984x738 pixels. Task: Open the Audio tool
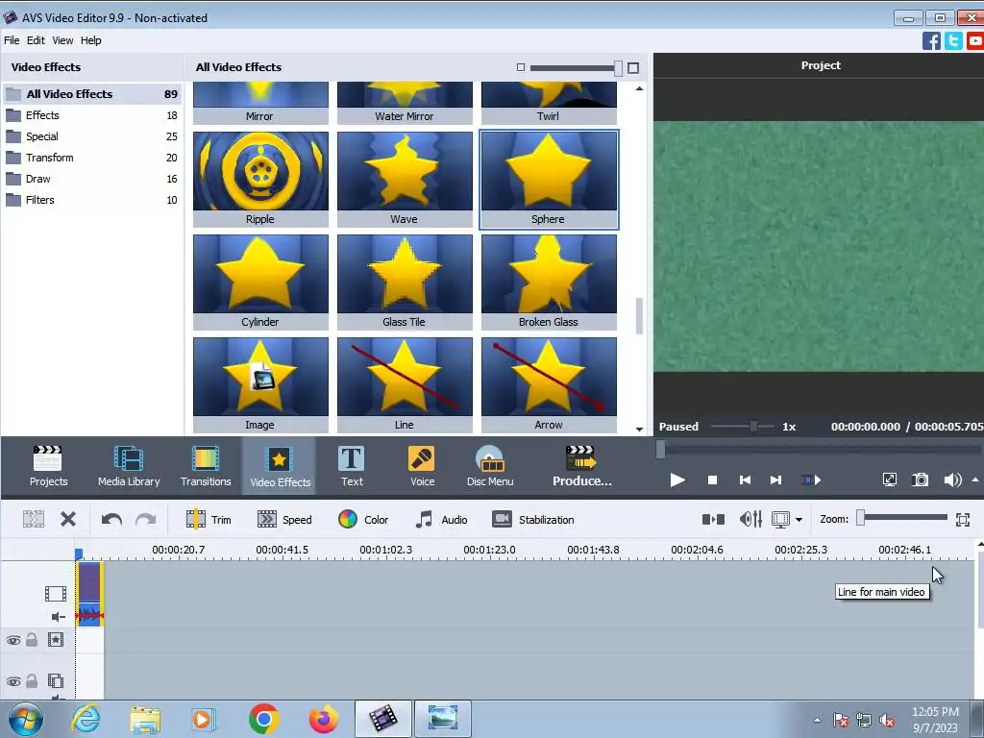441,520
